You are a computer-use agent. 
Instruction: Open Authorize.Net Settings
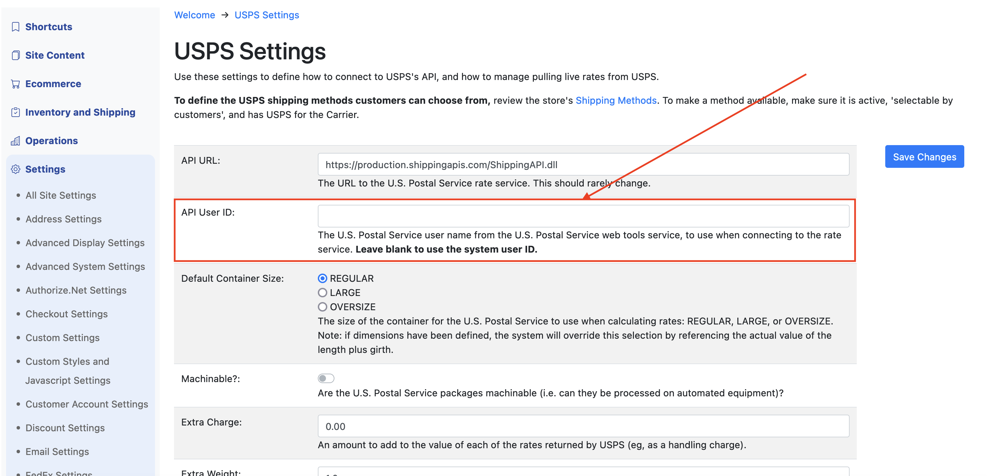tap(76, 290)
